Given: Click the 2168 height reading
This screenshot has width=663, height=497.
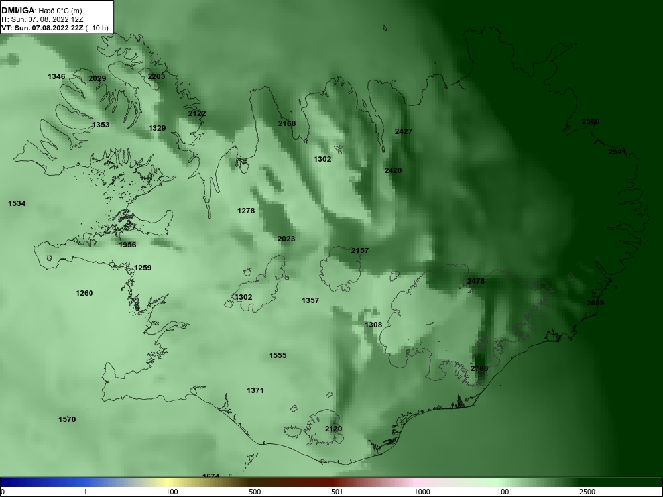Looking at the screenshot, I should (287, 123).
